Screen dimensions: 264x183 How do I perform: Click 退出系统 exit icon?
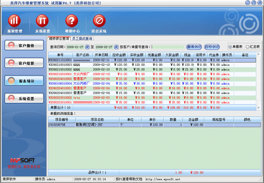pyautogui.click(x=99, y=21)
